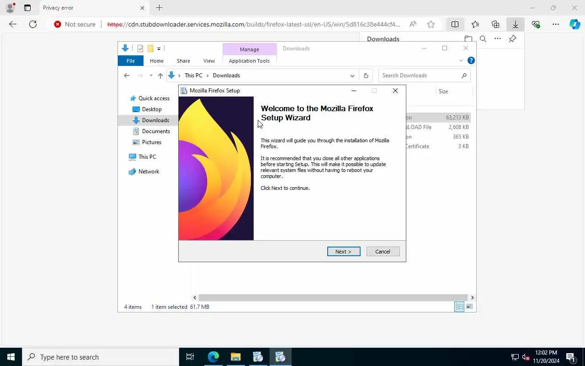Click the Edge address bar URL

tap(254, 24)
